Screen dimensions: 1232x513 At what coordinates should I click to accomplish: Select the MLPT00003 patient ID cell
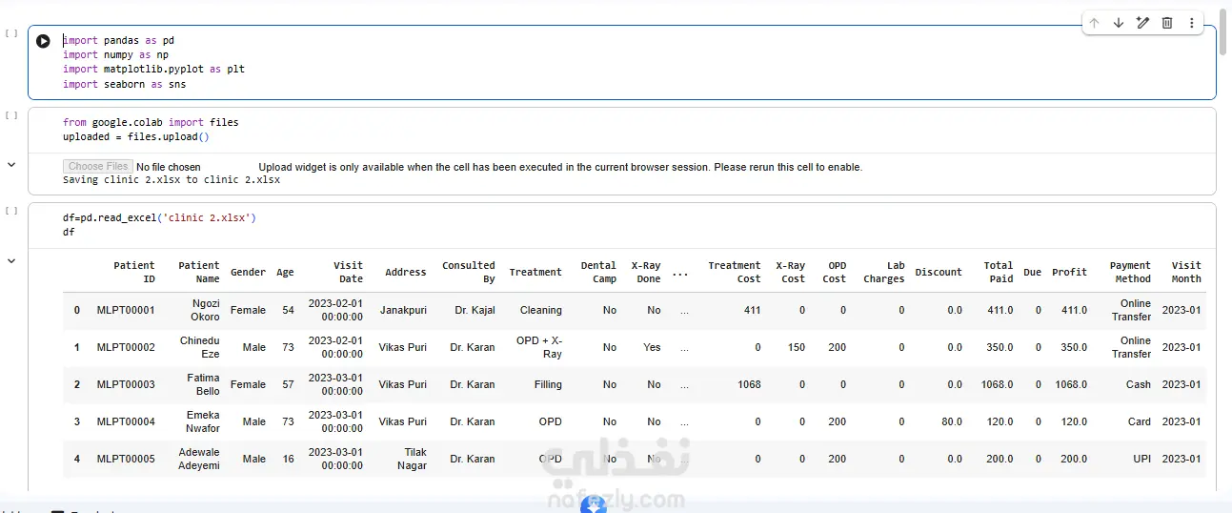click(126, 384)
